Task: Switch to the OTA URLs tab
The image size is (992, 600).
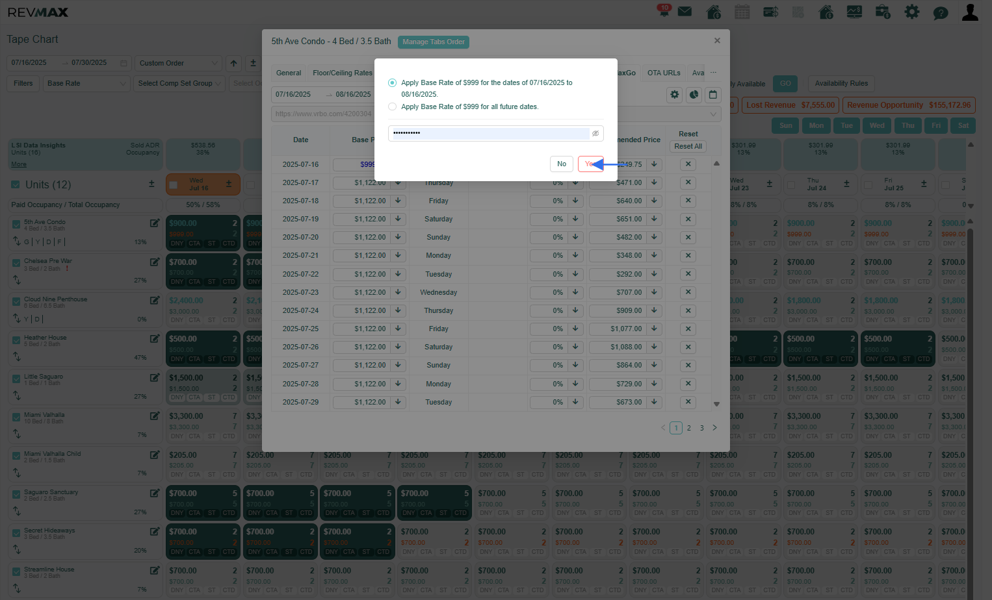Action: pyautogui.click(x=664, y=73)
